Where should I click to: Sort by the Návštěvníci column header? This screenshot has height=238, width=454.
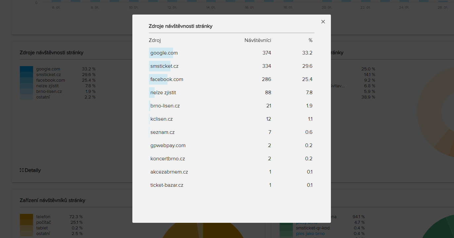(257, 40)
